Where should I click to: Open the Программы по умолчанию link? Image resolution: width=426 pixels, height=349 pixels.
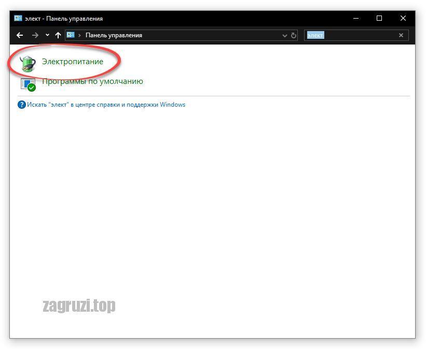(x=92, y=81)
